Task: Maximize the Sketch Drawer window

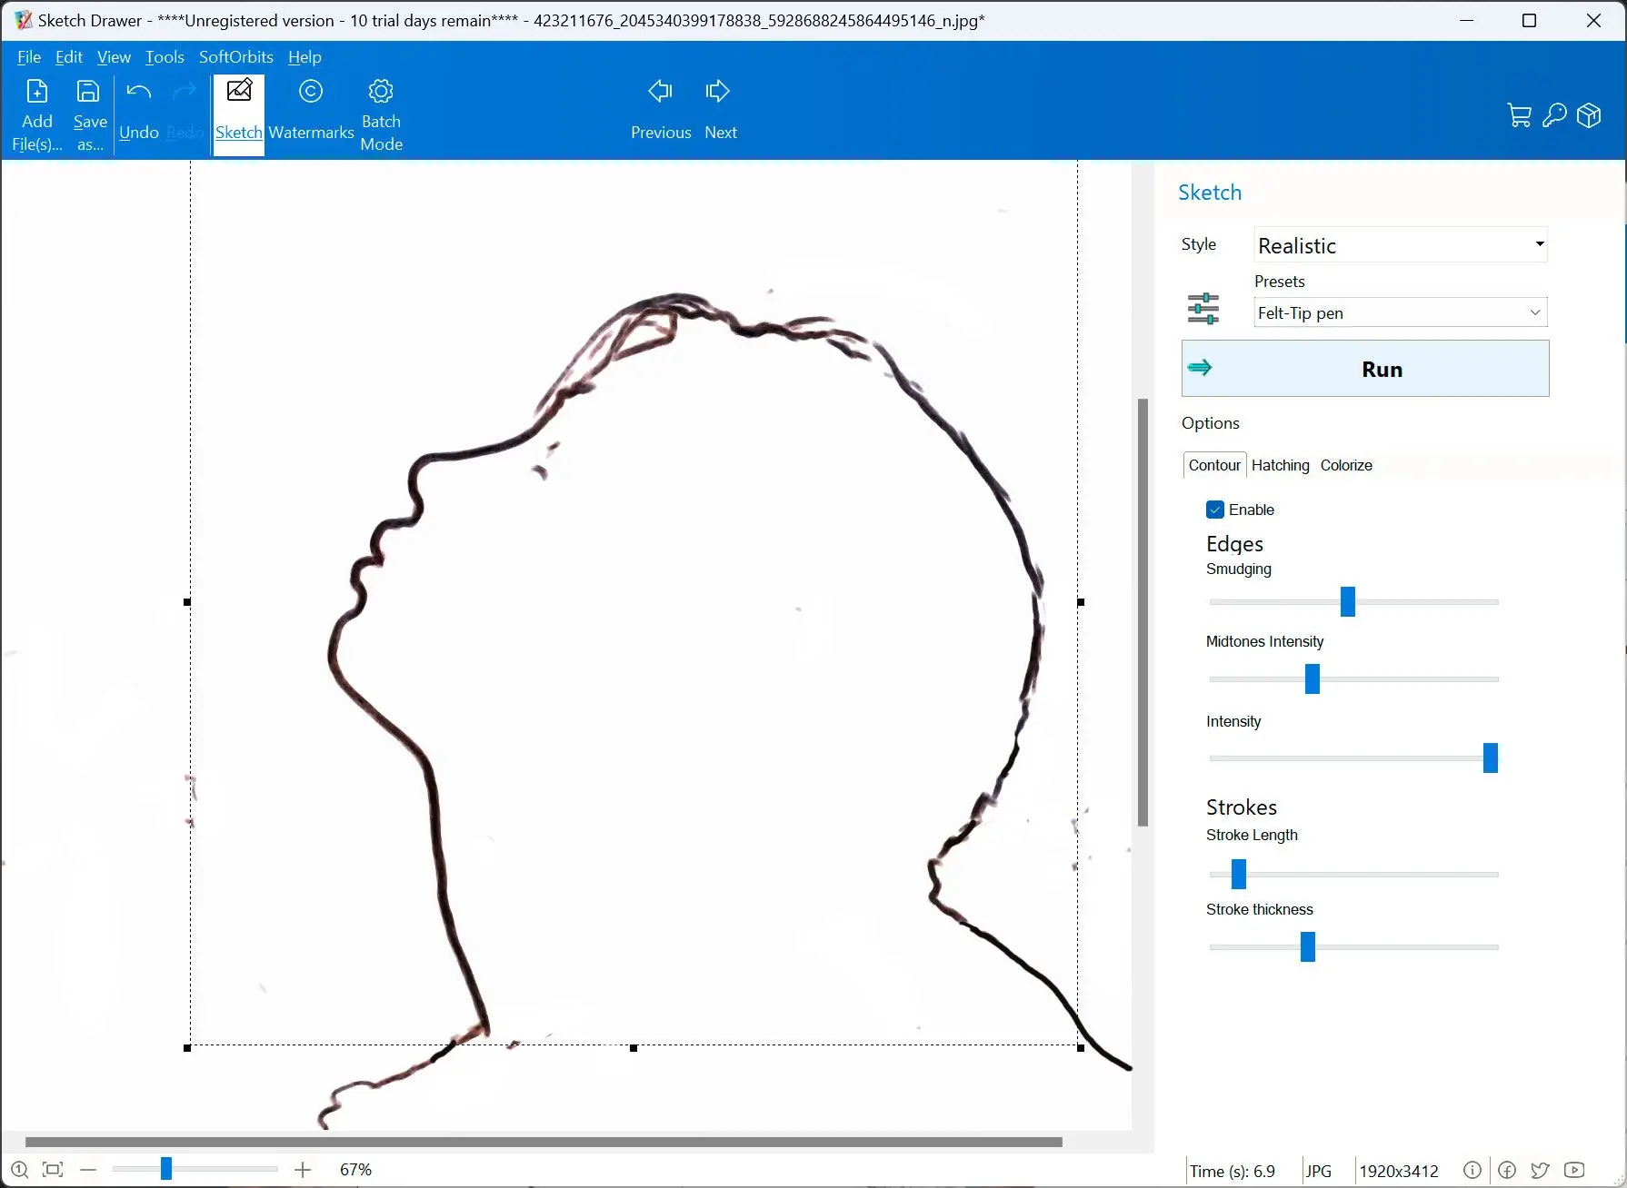Action: 1529,20
